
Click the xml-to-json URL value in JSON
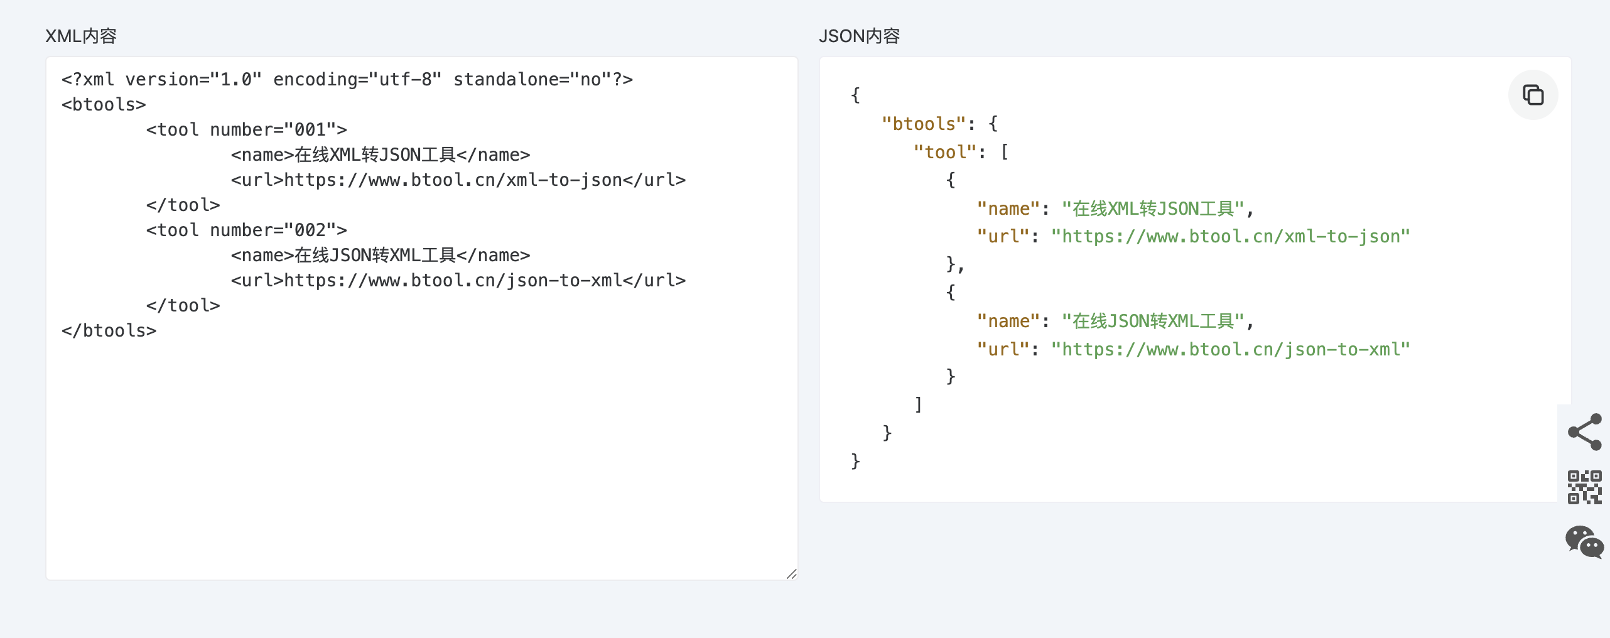tap(1230, 237)
